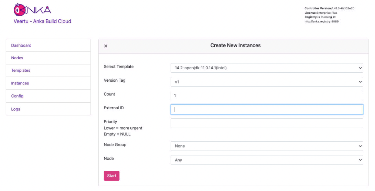
Task: Open the Select Template dropdown
Action: pyautogui.click(x=267, y=68)
